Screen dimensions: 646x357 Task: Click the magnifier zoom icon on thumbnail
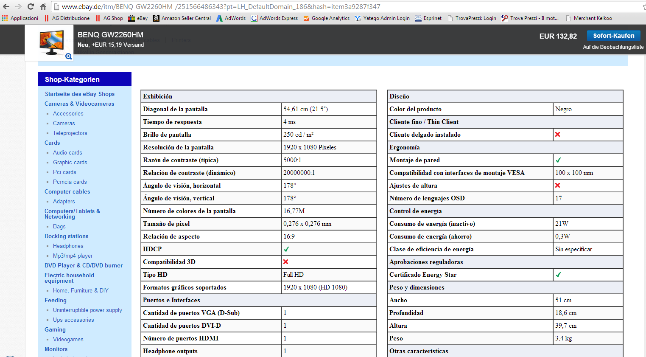tap(68, 56)
